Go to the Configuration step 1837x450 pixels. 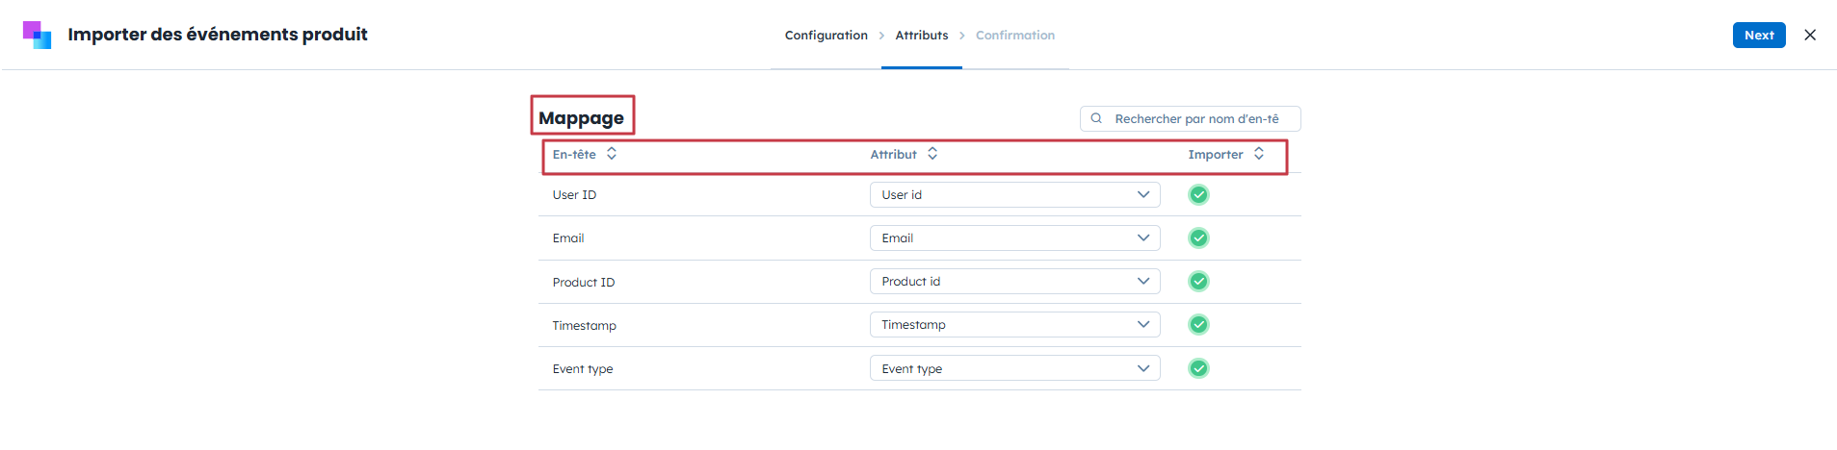[826, 36]
